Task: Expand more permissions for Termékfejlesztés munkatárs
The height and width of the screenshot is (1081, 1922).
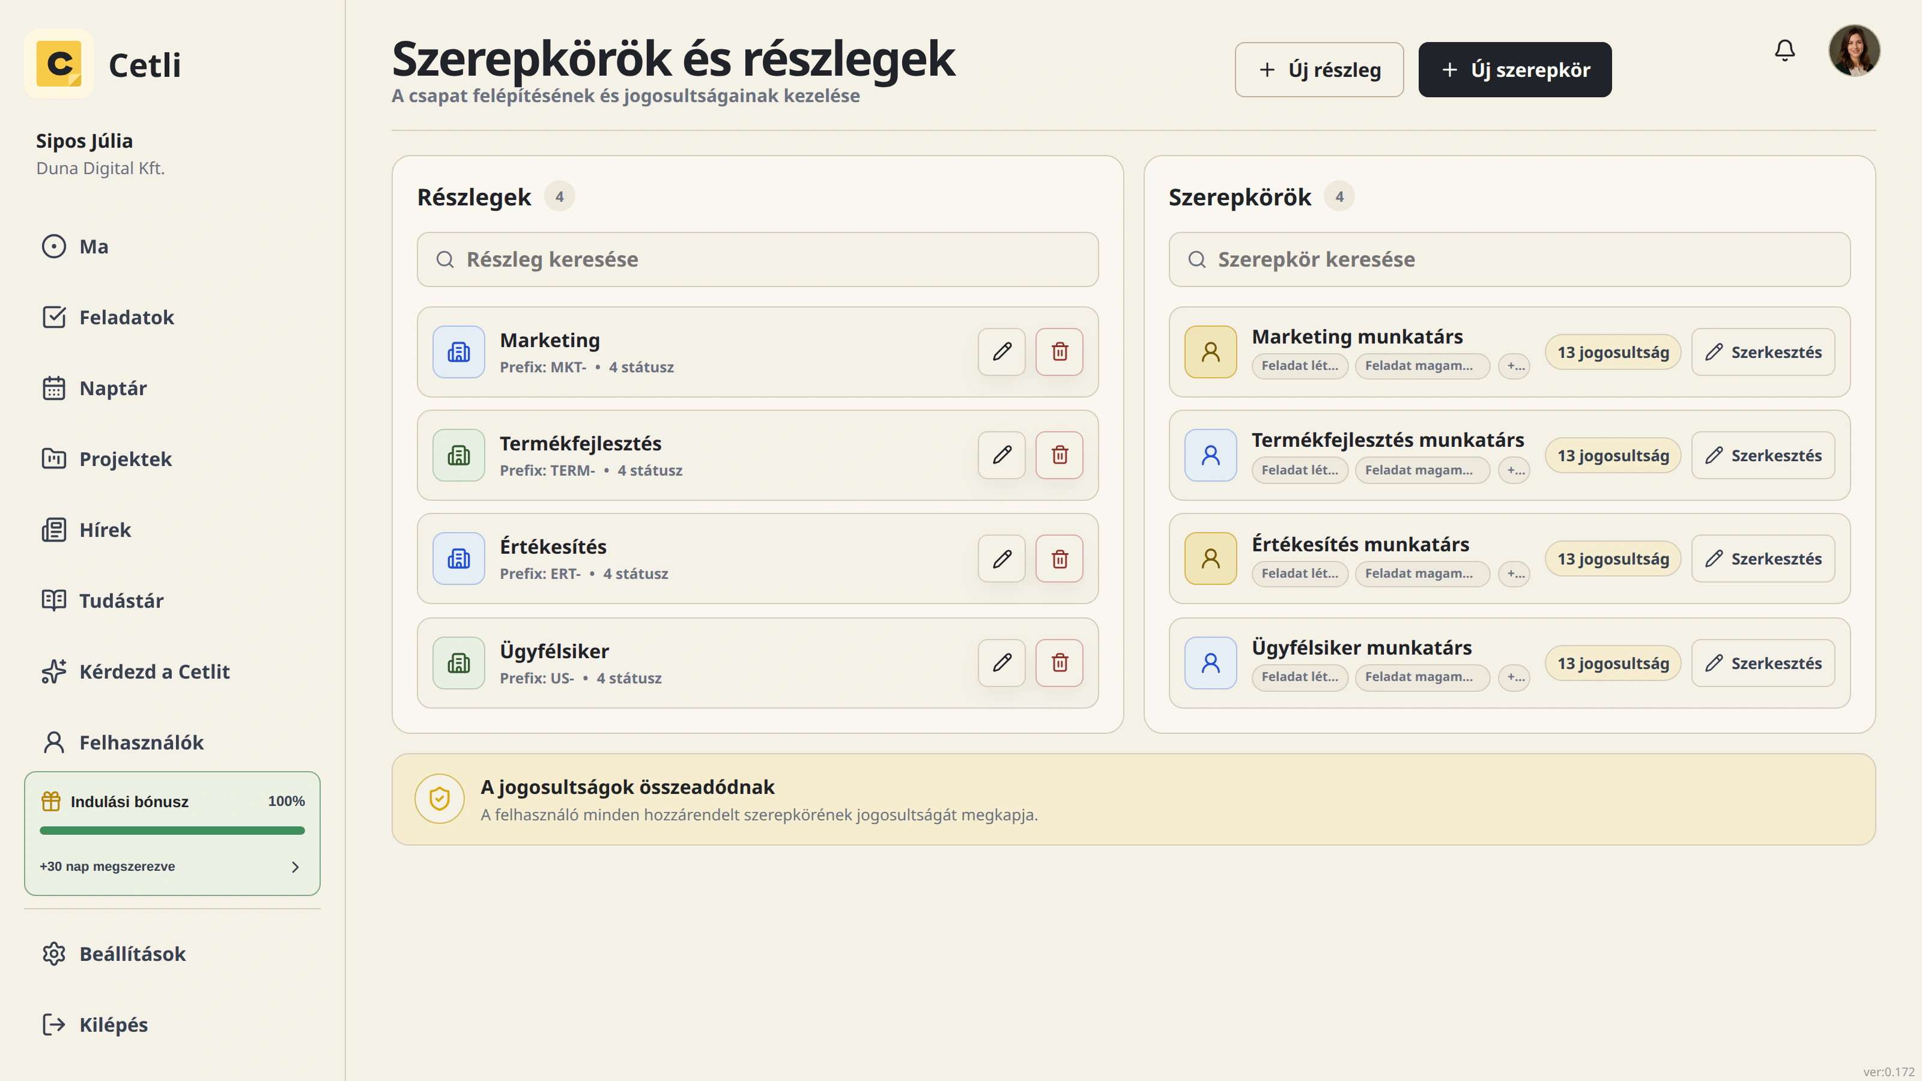Action: pyautogui.click(x=1515, y=470)
